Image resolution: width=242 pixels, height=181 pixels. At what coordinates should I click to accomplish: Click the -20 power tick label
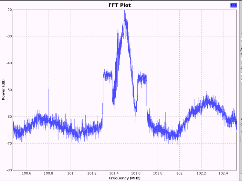coord(9,10)
